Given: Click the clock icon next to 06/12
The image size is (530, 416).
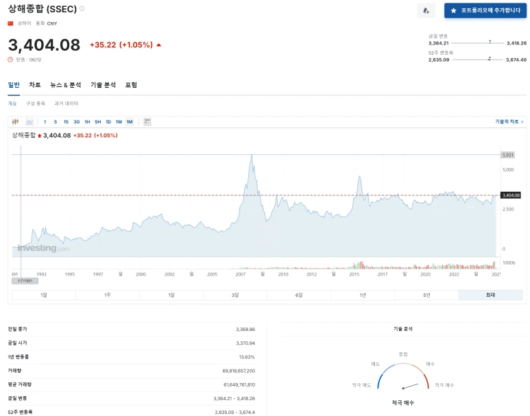Looking at the screenshot, I should pyautogui.click(x=10, y=60).
